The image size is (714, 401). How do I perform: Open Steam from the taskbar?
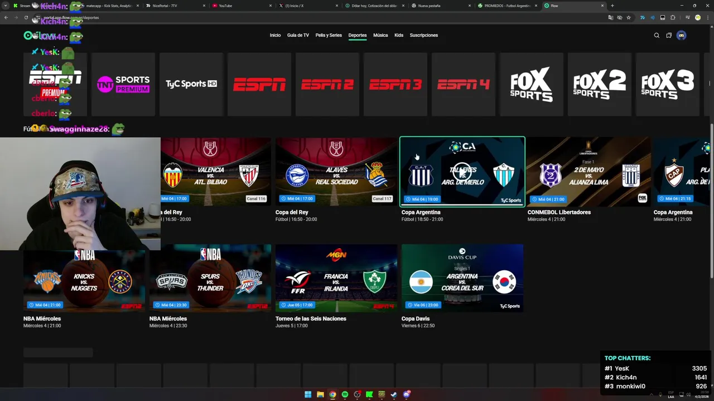pos(394,394)
